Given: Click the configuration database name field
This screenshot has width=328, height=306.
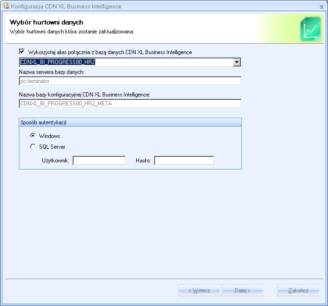Looking at the screenshot, I should point(130,104).
